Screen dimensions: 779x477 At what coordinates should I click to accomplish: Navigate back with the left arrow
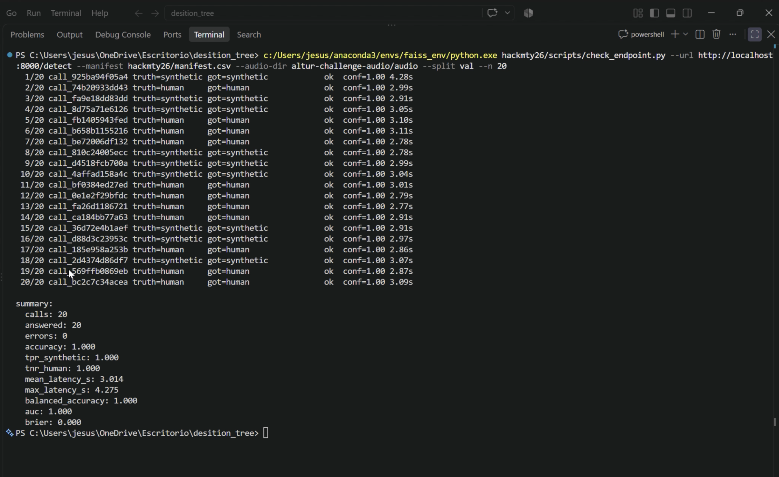tap(138, 13)
